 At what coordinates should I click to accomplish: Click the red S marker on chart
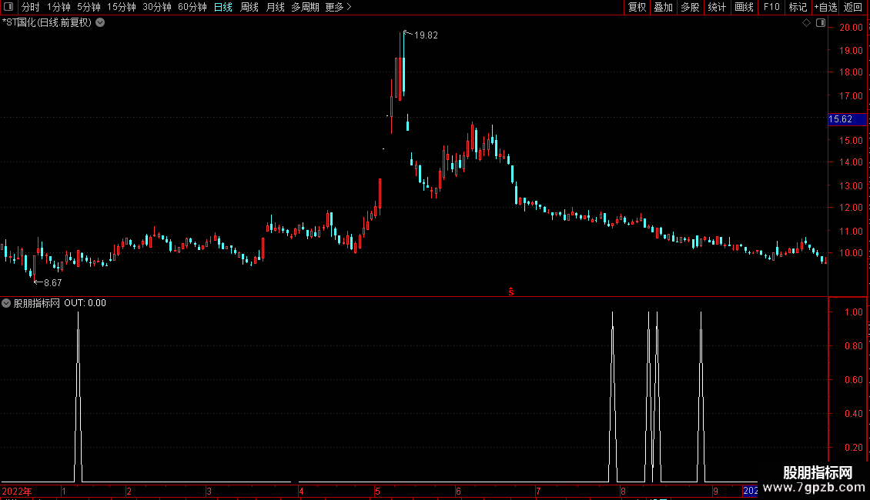(x=511, y=292)
